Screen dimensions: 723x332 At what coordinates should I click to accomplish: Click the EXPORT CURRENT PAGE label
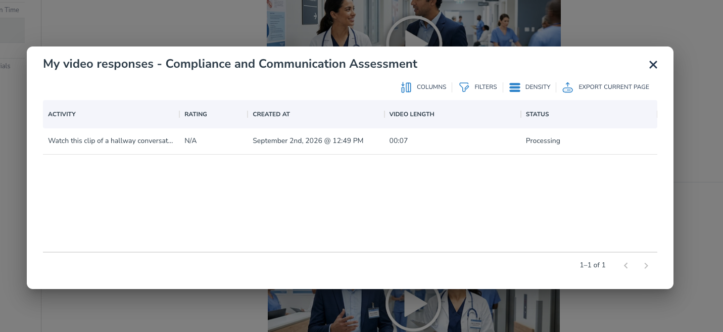(614, 87)
